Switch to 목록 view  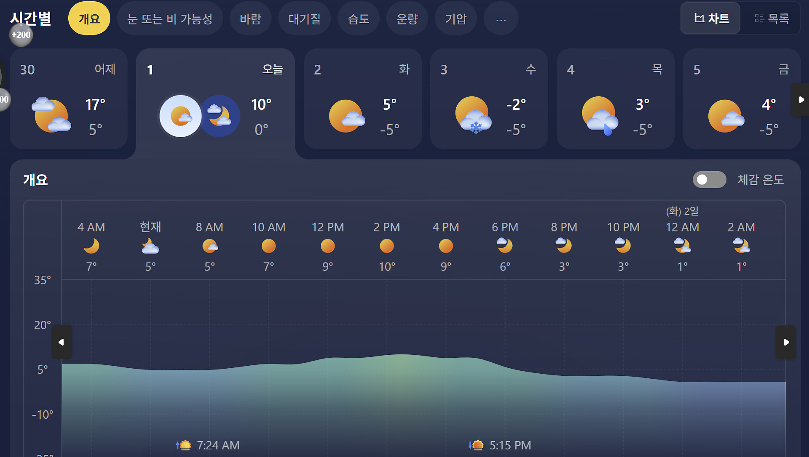coord(771,19)
